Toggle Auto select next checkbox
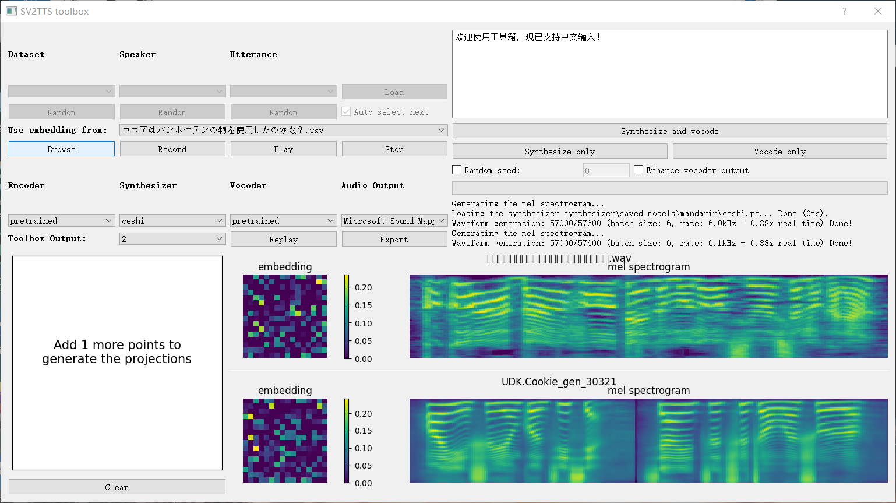The width and height of the screenshot is (896, 503). point(346,112)
